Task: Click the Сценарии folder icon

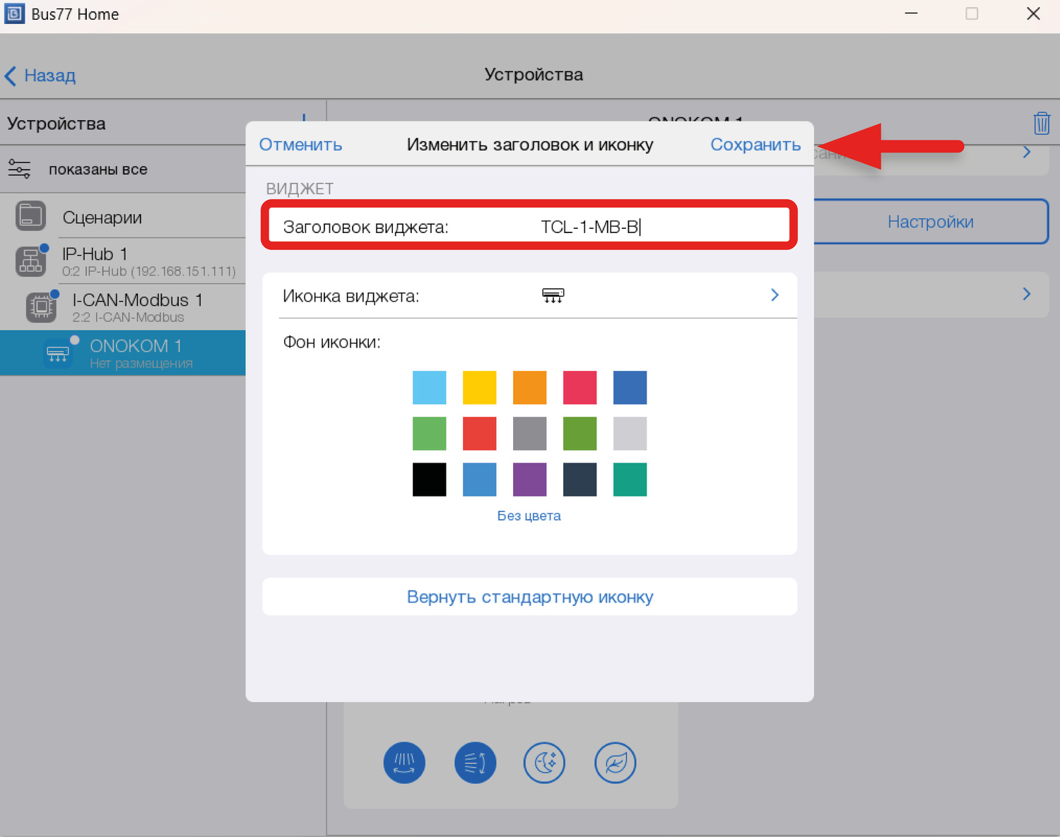Action: (x=30, y=216)
